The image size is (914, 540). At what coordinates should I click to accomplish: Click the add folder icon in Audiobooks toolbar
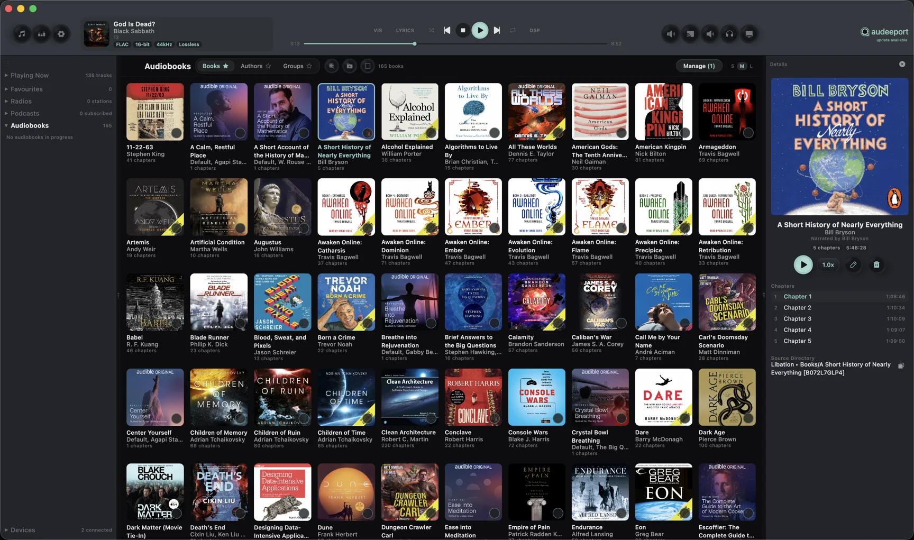(350, 66)
